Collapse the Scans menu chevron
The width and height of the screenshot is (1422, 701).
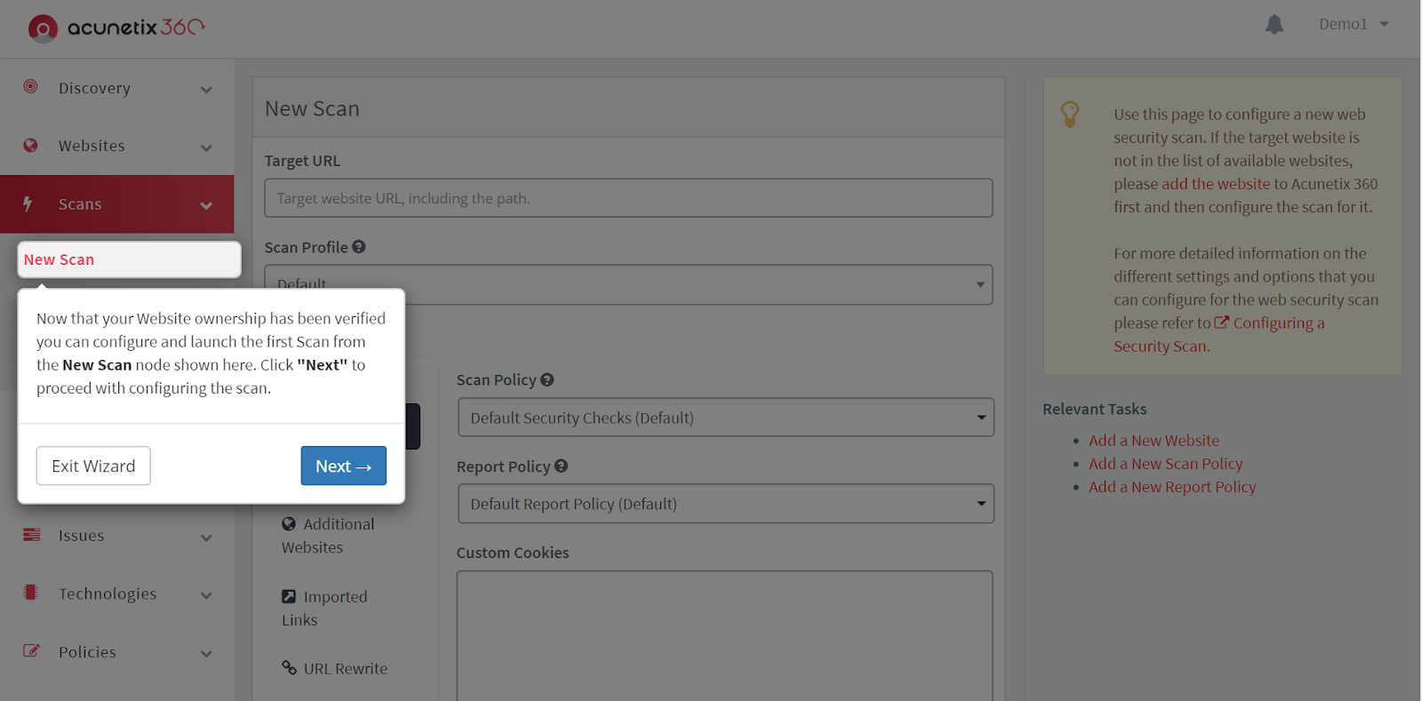[x=206, y=205]
